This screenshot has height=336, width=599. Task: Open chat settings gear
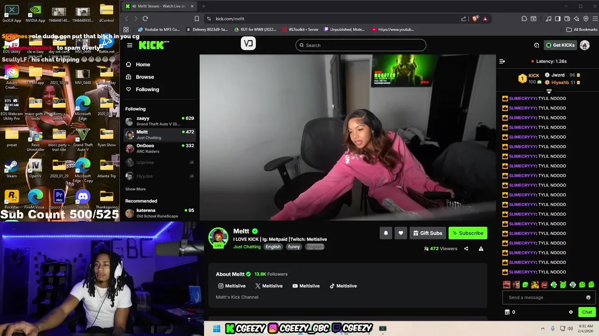[571, 312]
